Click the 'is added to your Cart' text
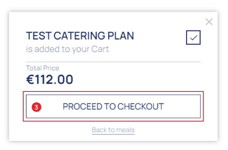 point(67,49)
